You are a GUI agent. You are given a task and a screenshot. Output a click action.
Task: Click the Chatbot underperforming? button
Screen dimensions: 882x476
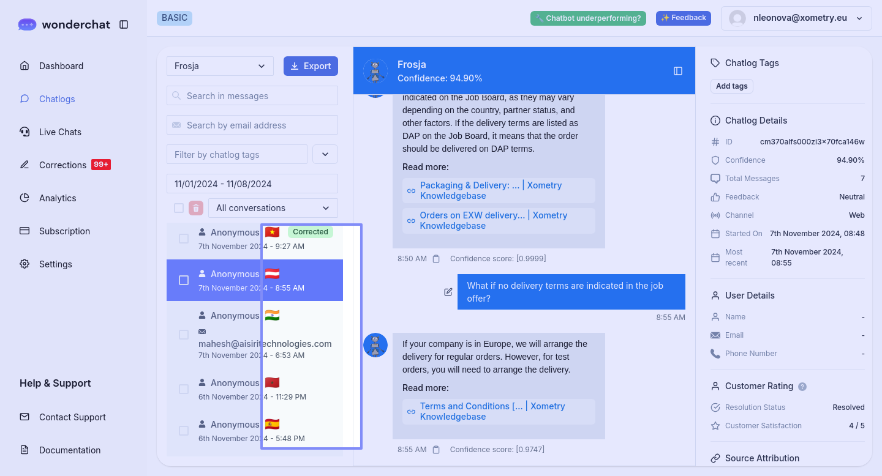(x=588, y=18)
